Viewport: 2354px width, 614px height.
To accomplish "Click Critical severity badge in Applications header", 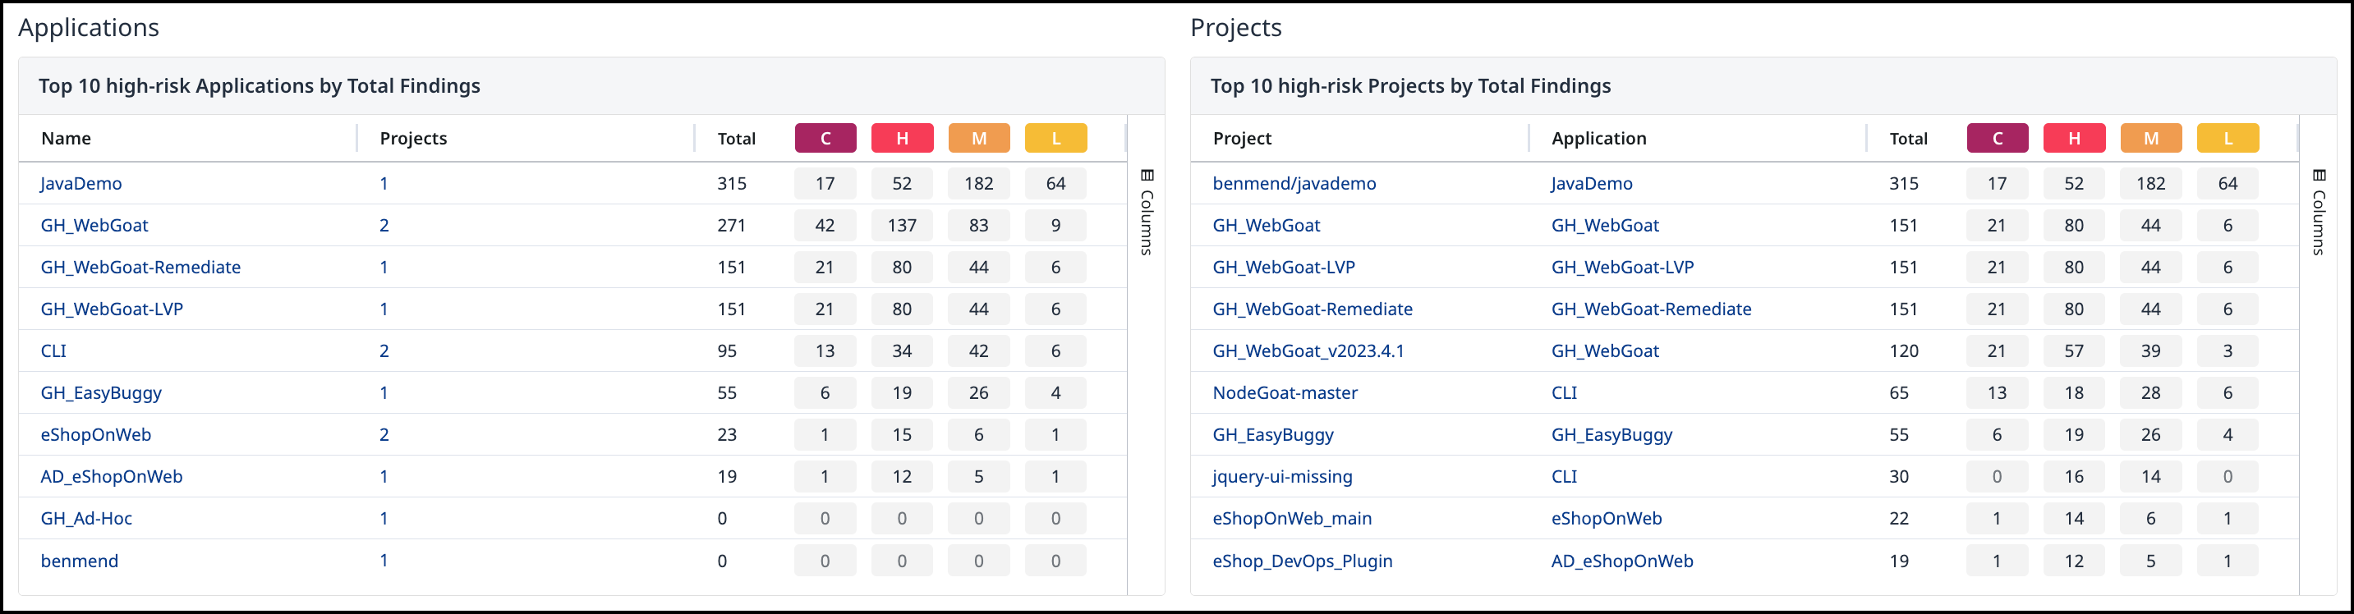I will (x=825, y=138).
